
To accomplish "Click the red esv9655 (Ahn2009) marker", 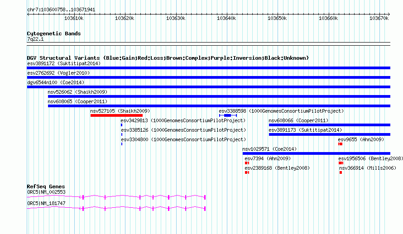I will [x=341, y=144].
